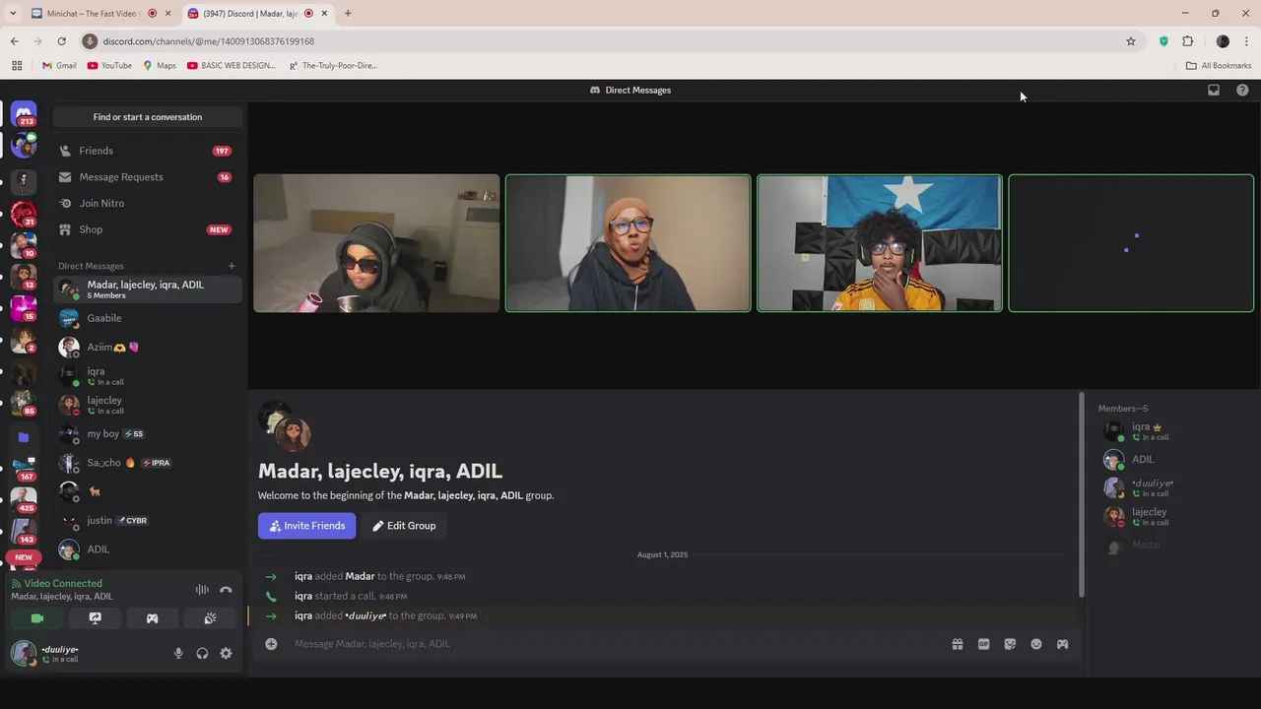1261x709 pixels.
Task: Open user settings gear
Action: tap(226, 653)
